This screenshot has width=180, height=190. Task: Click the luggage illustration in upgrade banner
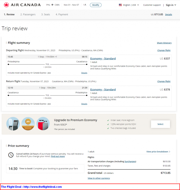(43, 124)
